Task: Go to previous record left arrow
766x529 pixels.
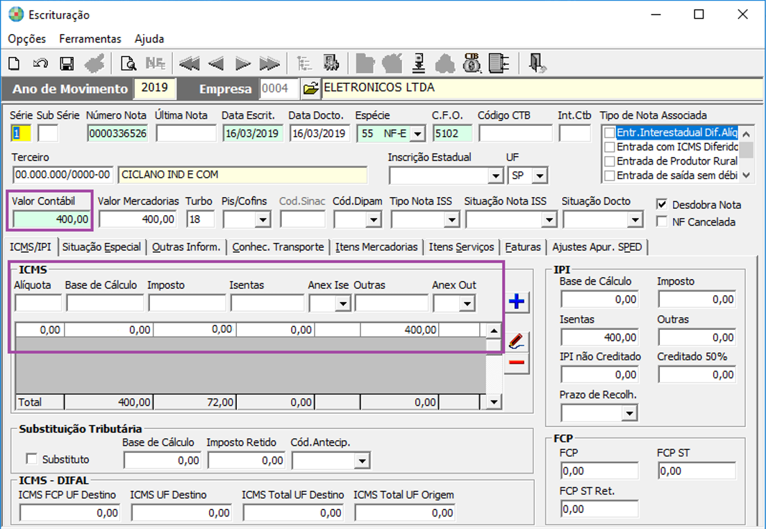Action: [x=215, y=63]
